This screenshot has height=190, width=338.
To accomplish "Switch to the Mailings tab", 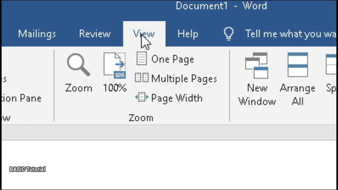I will [x=37, y=34].
